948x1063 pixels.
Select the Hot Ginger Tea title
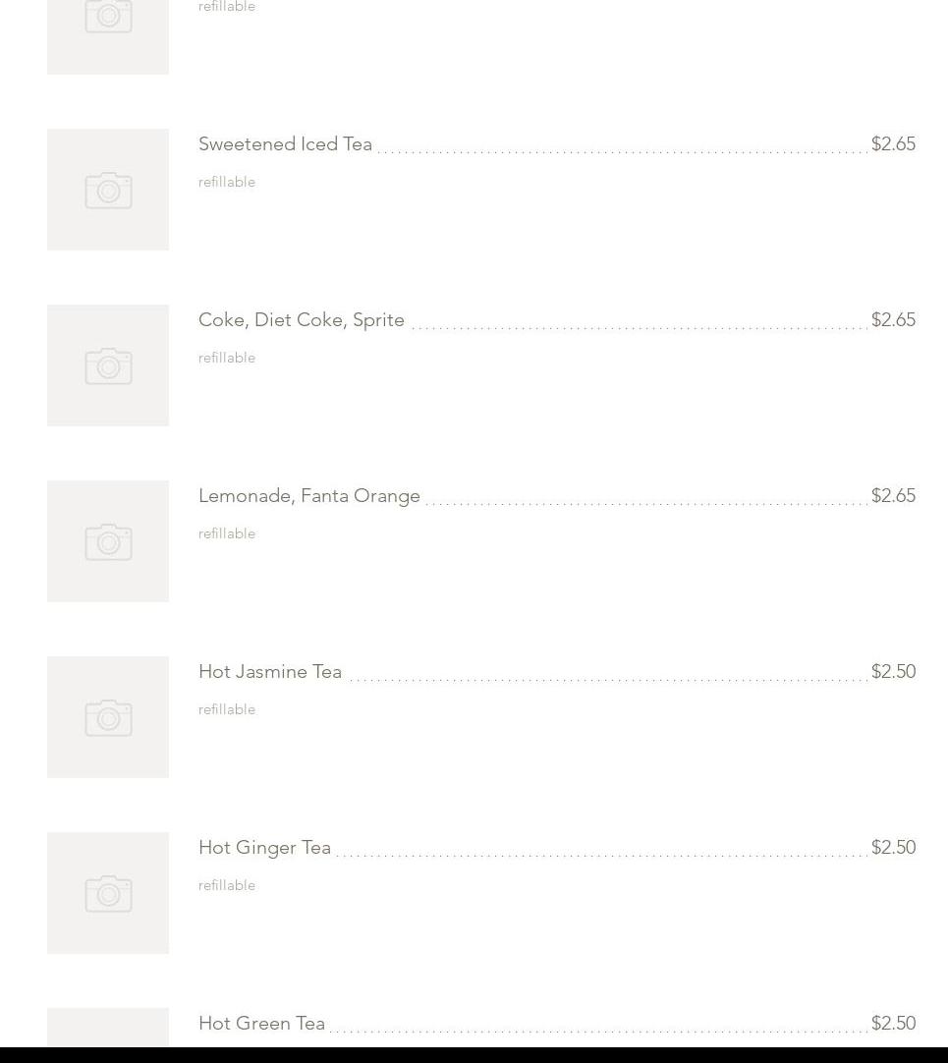click(x=264, y=848)
